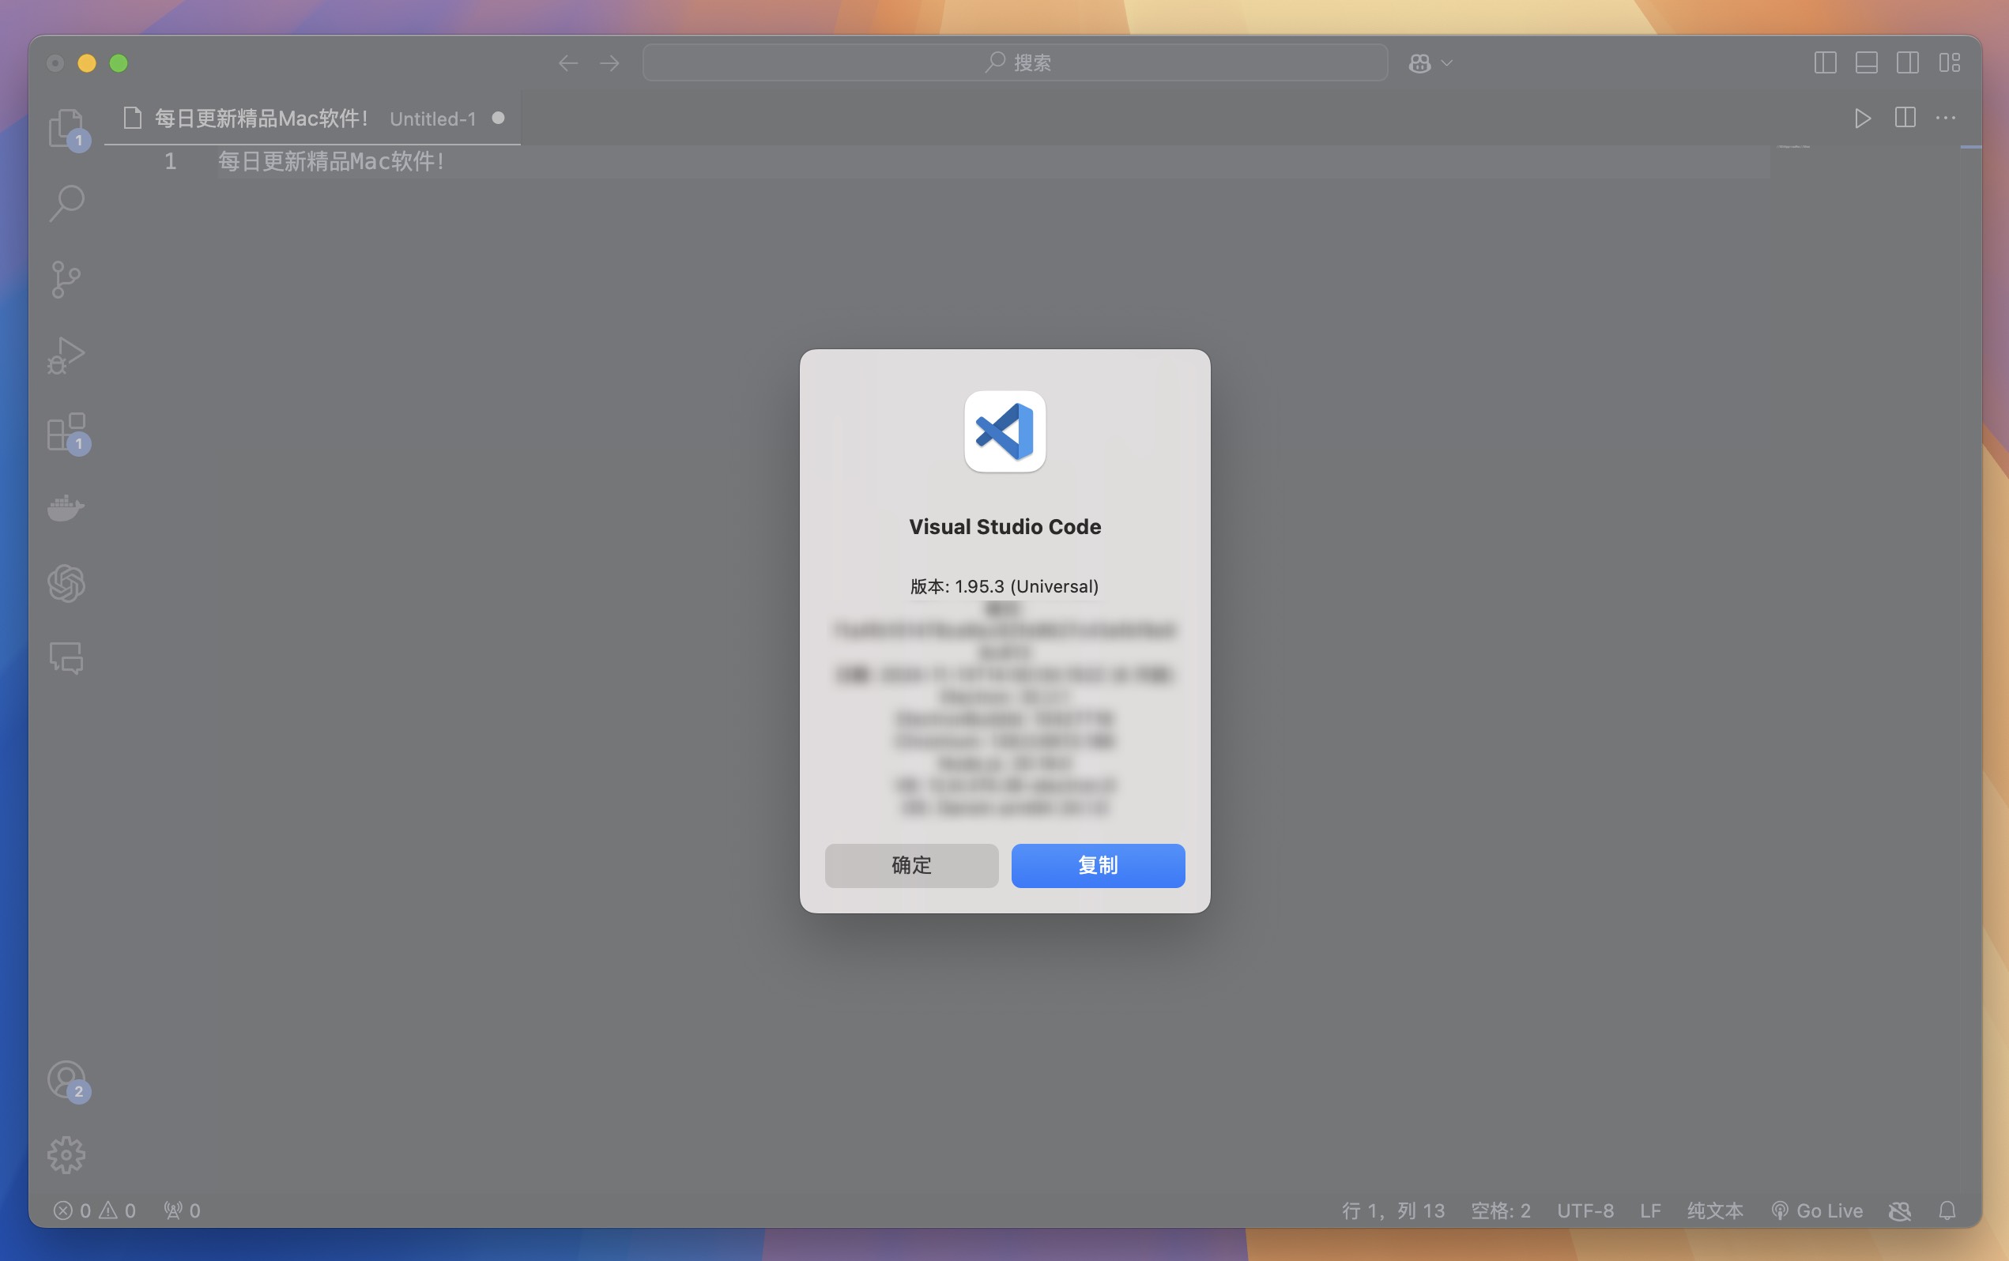Split the editor to the right
The height and width of the screenshot is (1261, 2009).
coord(1905,118)
